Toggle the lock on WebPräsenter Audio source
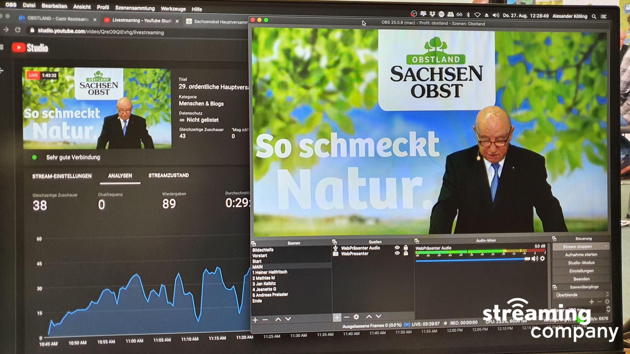The width and height of the screenshot is (630, 354). pyautogui.click(x=406, y=247)
